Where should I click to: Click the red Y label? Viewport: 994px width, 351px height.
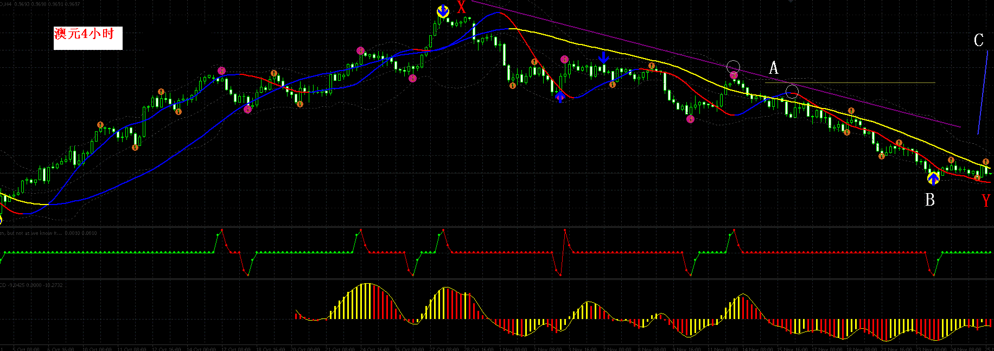(986, 201)
